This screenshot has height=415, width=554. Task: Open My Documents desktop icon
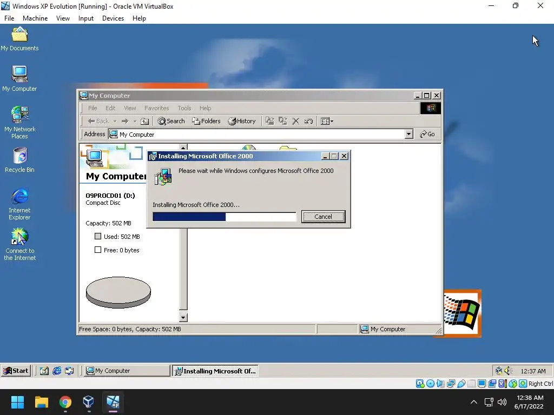pos(19,39)
